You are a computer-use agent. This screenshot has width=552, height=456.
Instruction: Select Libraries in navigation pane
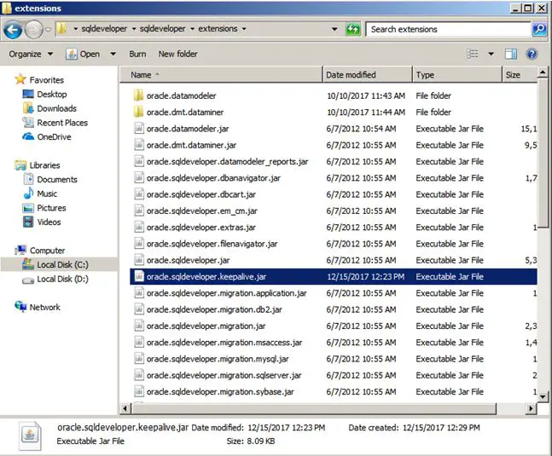[38, 165]
